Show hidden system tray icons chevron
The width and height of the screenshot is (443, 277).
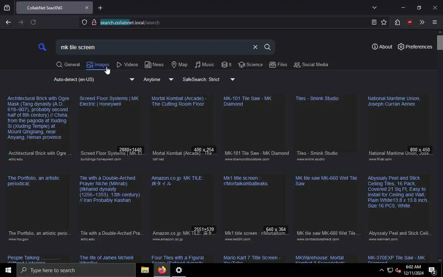point(381,270)
